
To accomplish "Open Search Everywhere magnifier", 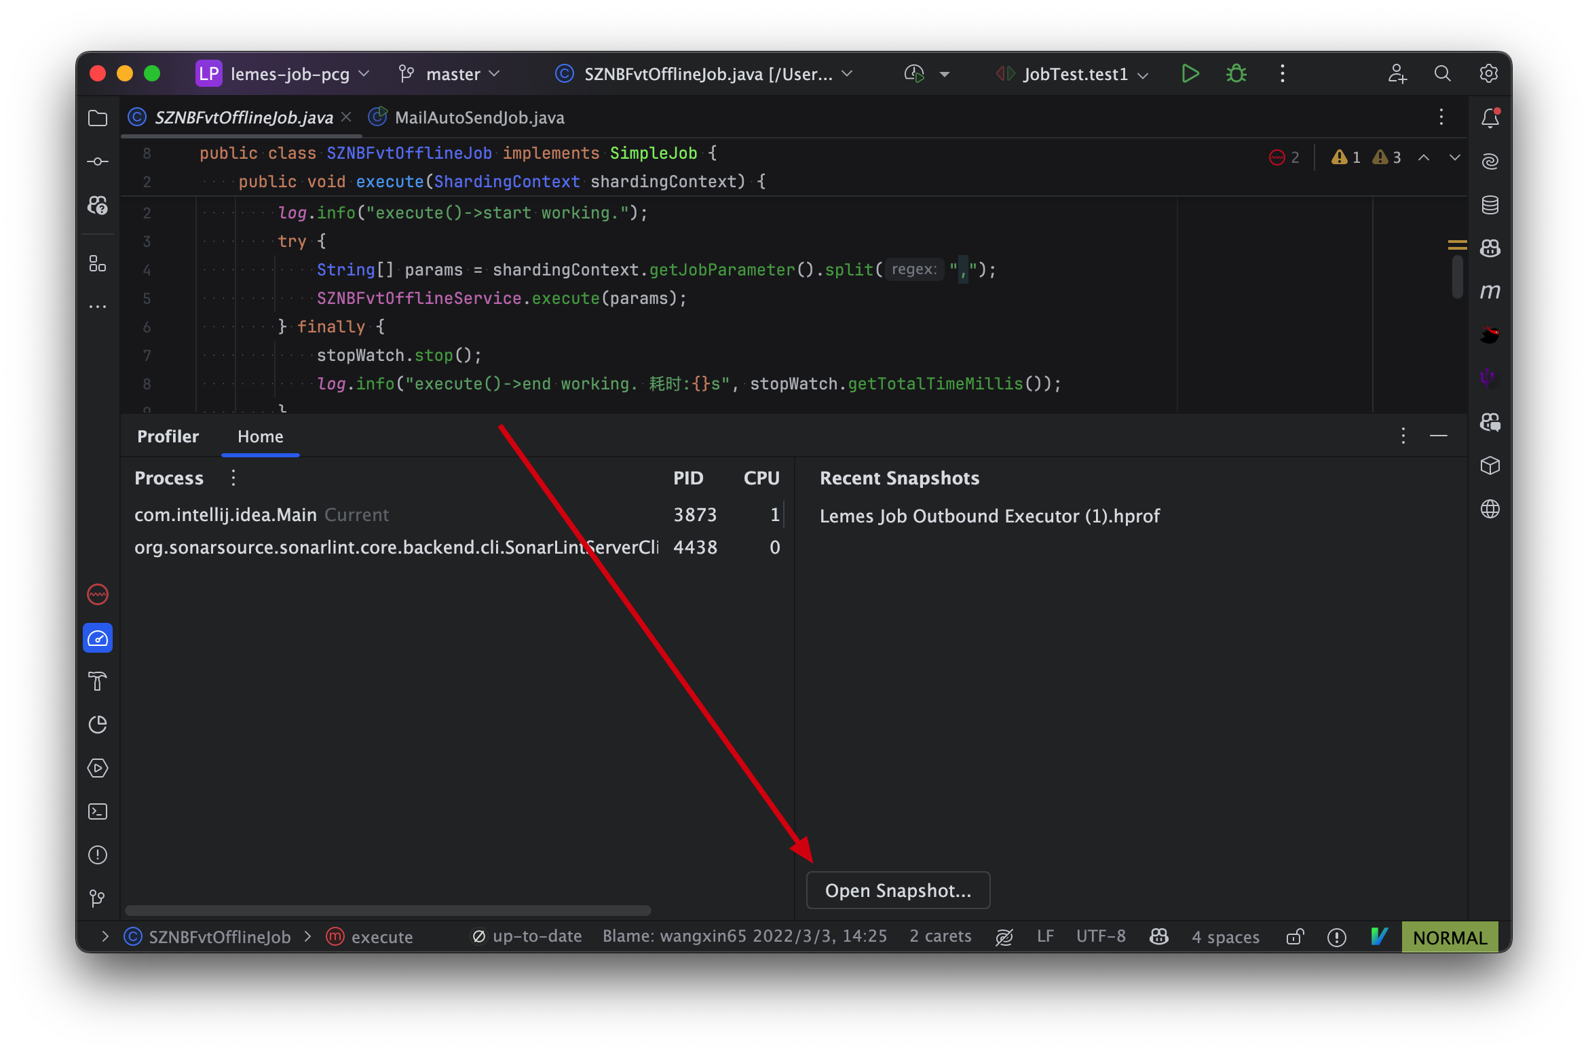I will click(1443, 73).
